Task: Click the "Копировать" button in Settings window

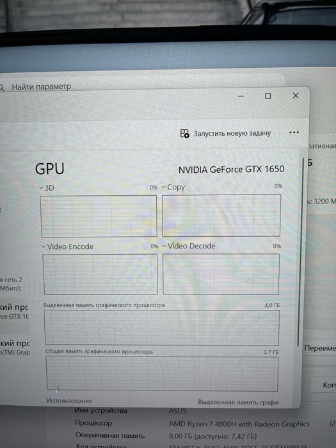Action: pos(323,385)
